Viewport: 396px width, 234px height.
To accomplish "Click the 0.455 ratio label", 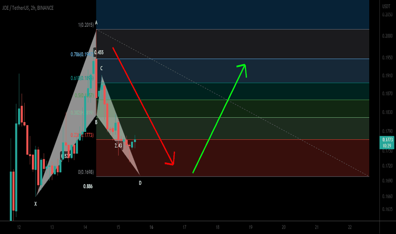I will 99,52.
